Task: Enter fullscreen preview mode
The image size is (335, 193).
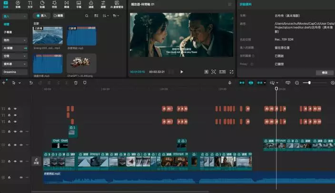Action: click(x=231, y=72)
